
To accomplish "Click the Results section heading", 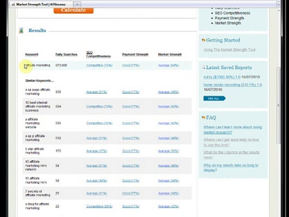I will 37,30.
